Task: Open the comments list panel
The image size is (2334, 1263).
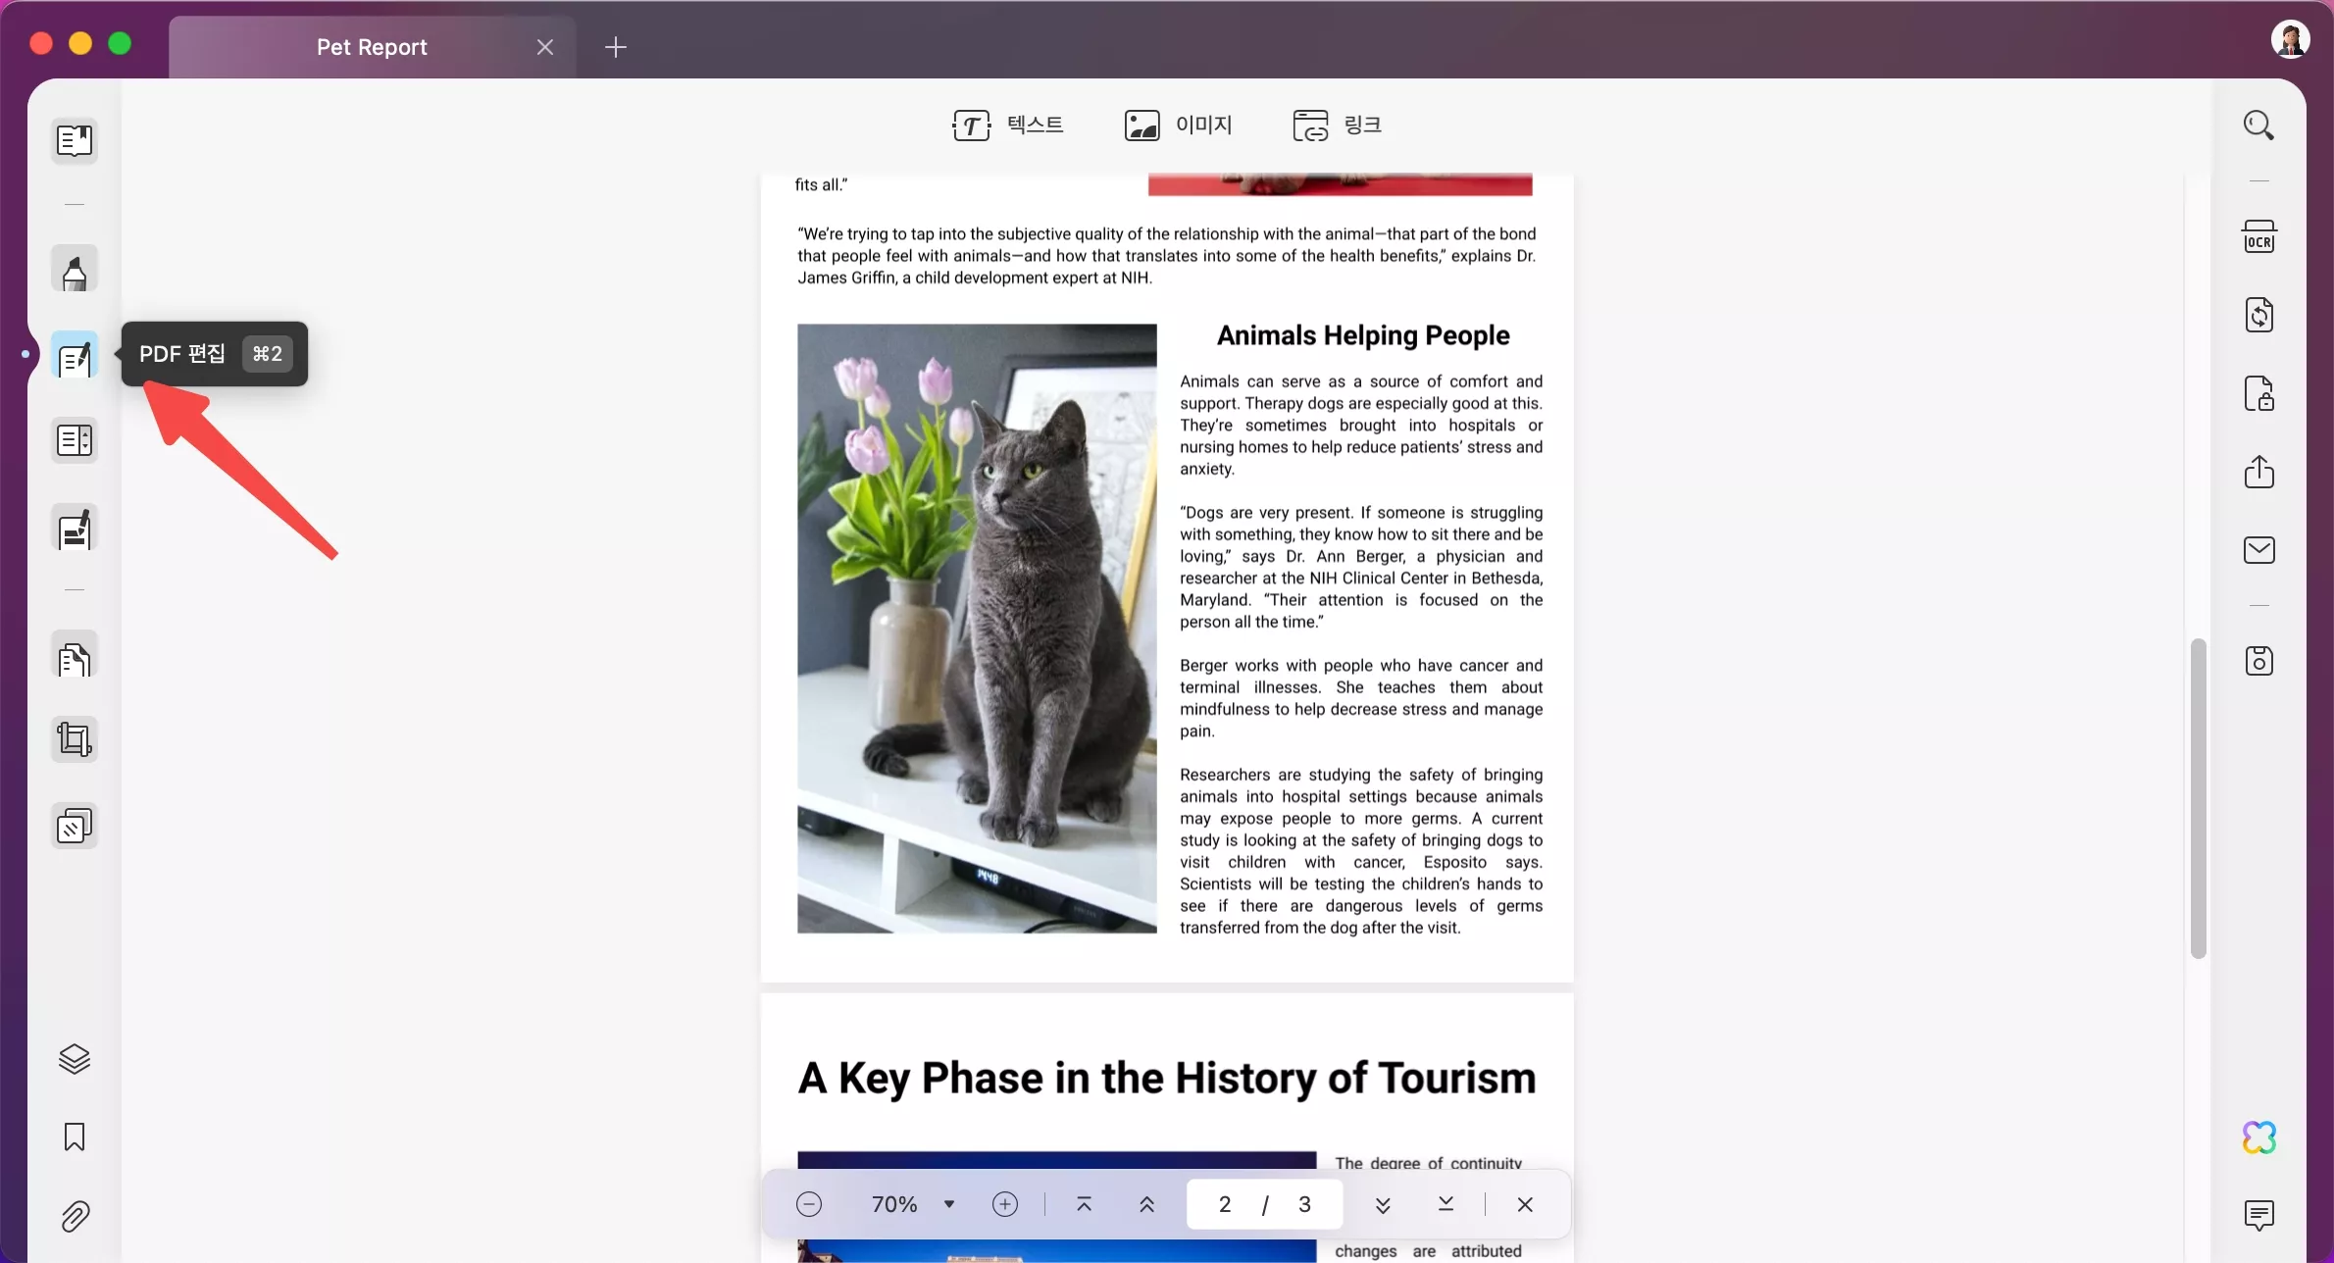Action: [x=2259, y=1216]
